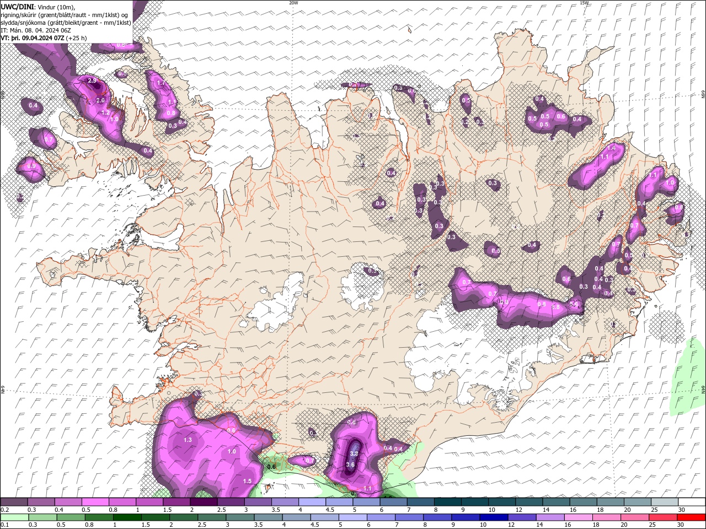This screenshot has width=706, height=529.
Task: Click the upper legend swatch between 0.2 and 0.3
Action: tap(14, 502)
